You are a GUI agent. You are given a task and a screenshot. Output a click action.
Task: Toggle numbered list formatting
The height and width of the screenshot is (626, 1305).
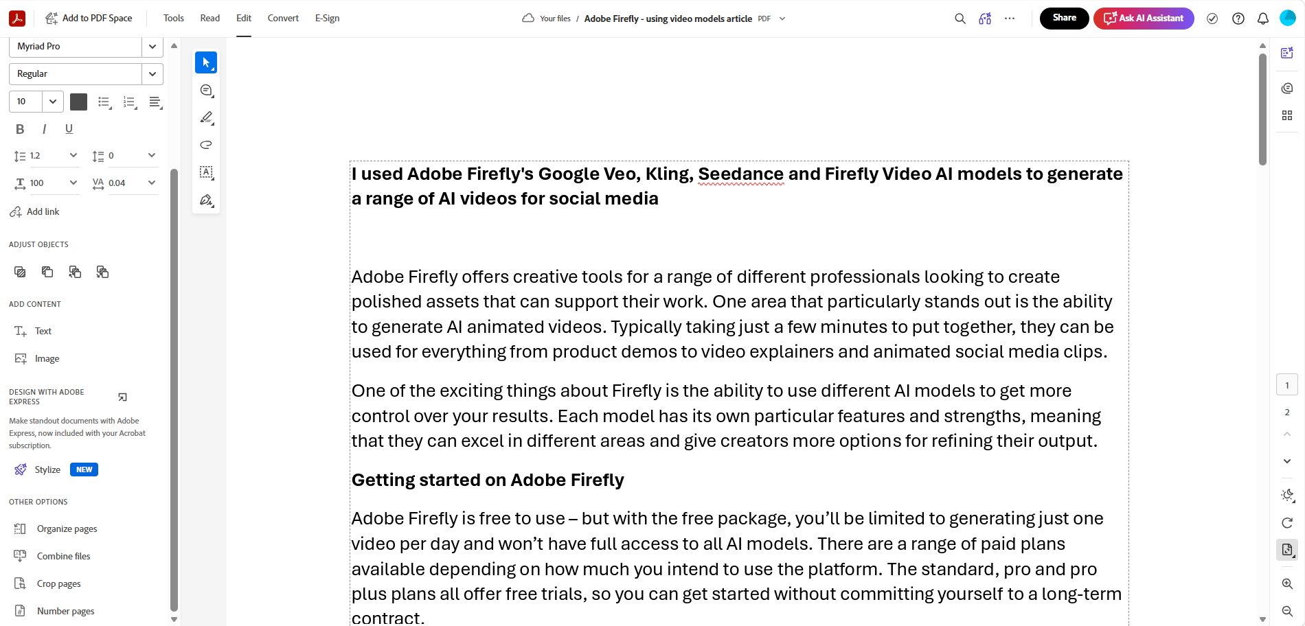coord(130,102)
